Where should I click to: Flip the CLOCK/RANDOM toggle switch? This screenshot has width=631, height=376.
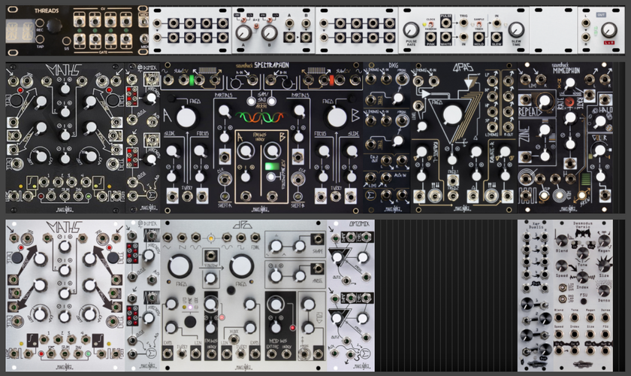(x=430, y=24)
